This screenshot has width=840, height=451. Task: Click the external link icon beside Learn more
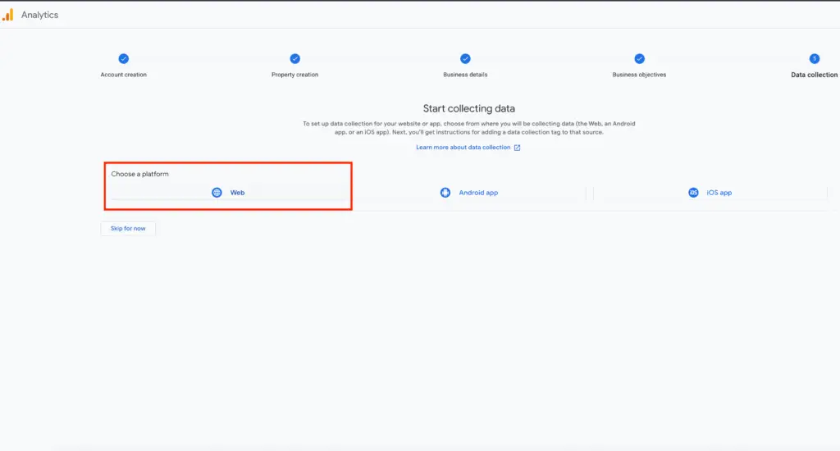(x=518, y=148)
